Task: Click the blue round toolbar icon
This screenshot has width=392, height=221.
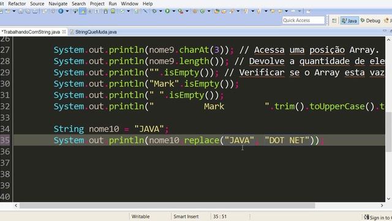Action: [61, 11]
